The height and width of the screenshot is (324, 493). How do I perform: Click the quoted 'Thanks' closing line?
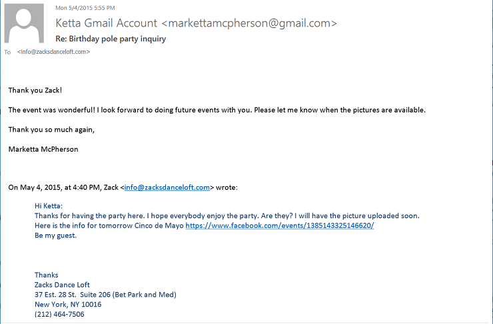click(x=46, y=275)
